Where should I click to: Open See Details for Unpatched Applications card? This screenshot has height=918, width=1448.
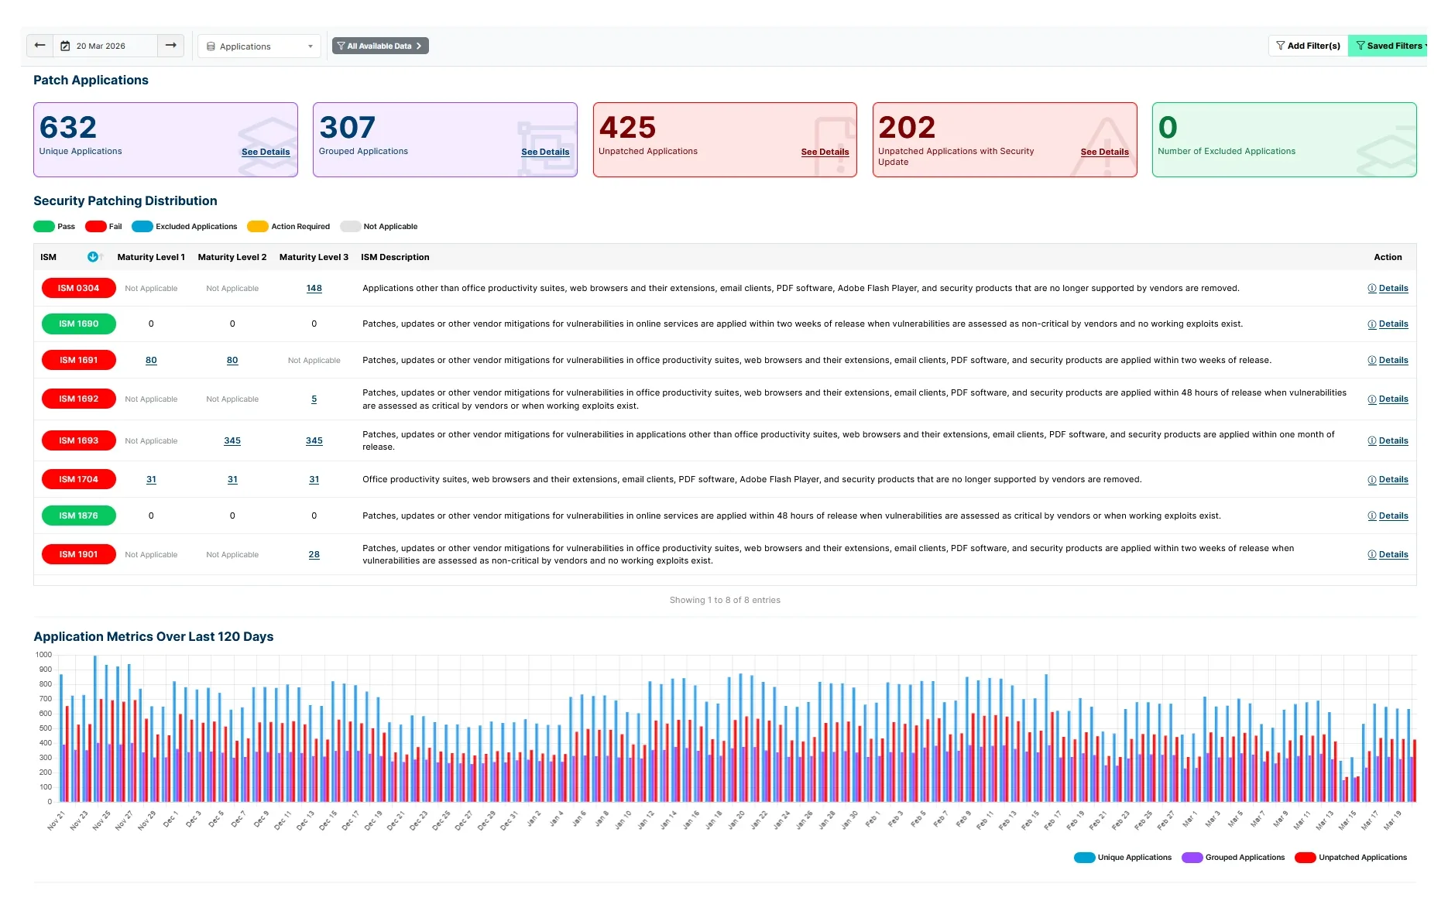[825, 152]
